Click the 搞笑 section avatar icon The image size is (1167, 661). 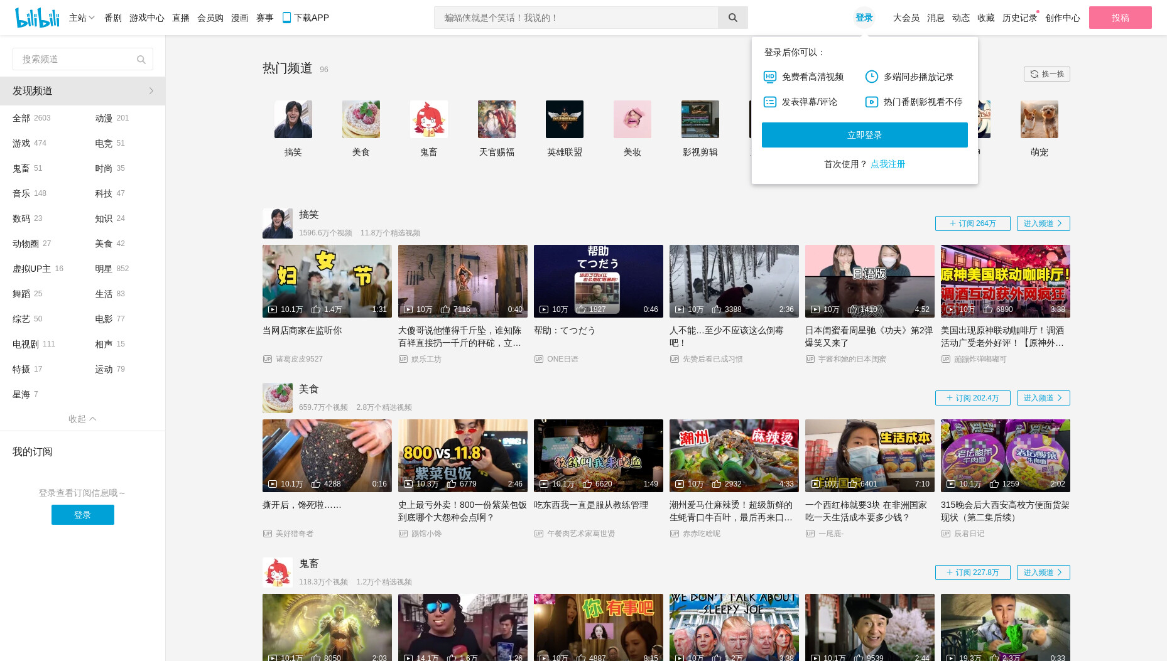click(x=278, y=223)
